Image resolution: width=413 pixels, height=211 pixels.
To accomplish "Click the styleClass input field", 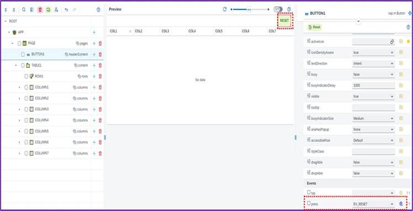I will (373, 152).
